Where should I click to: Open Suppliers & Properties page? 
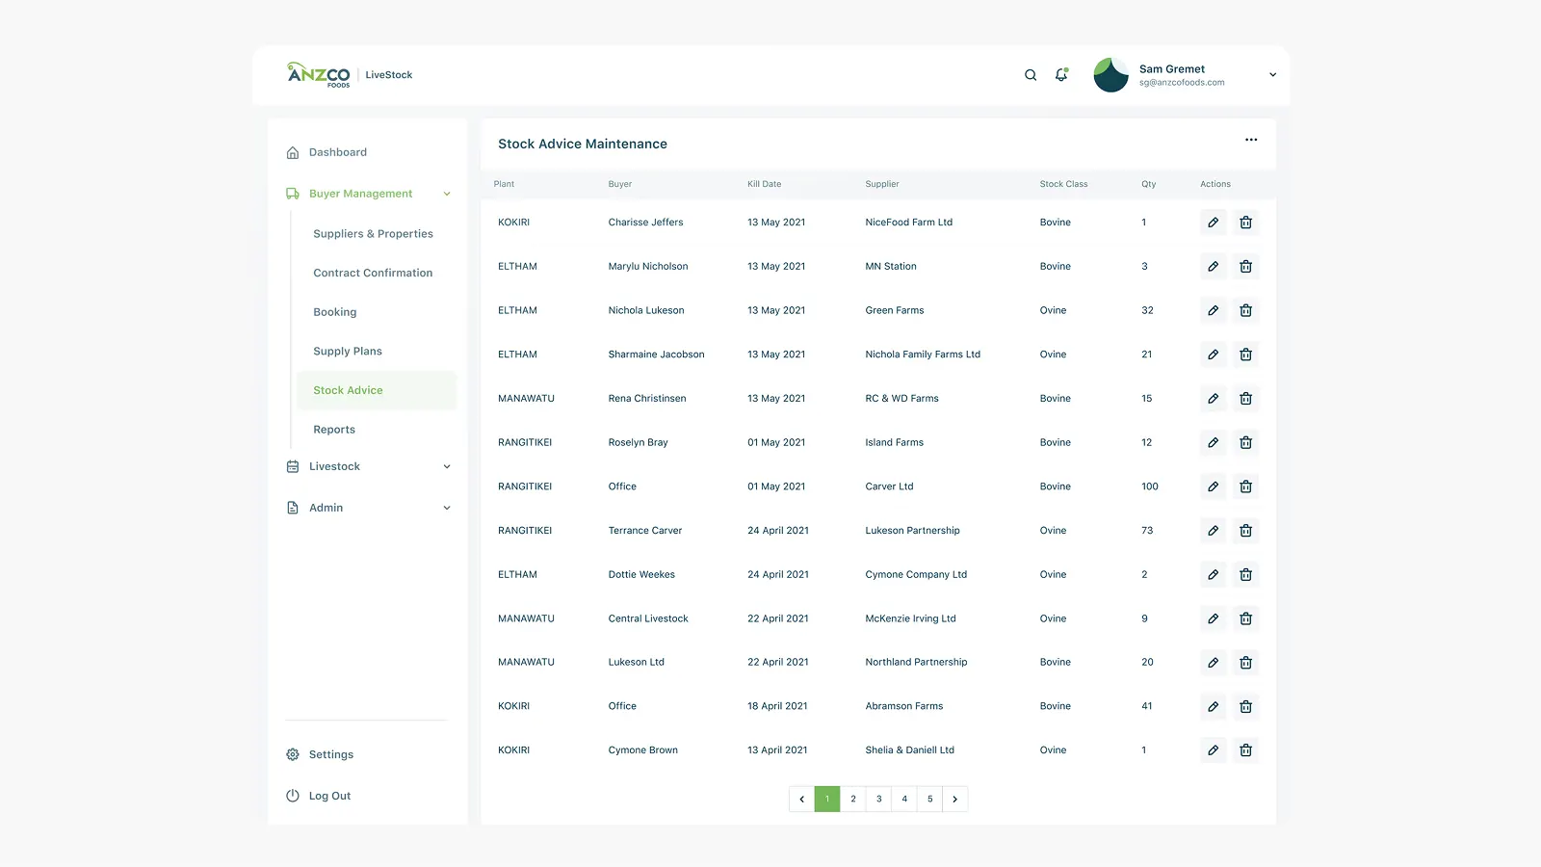point(373,234)
